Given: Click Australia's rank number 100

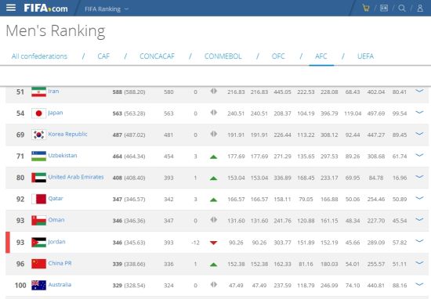Looking at the screenshot, I should (20, 285).
